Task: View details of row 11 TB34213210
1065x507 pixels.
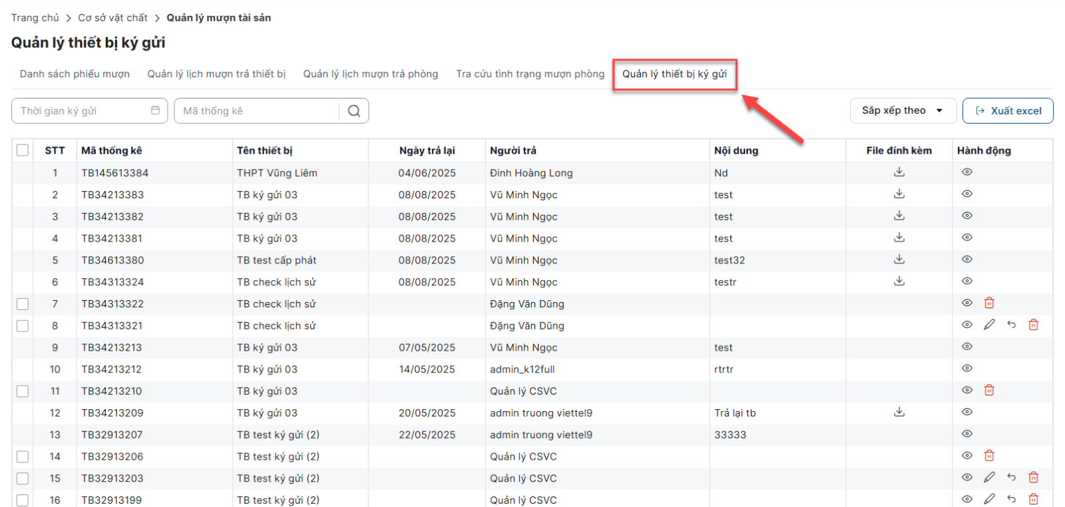Action: click(x=966, y=390)
